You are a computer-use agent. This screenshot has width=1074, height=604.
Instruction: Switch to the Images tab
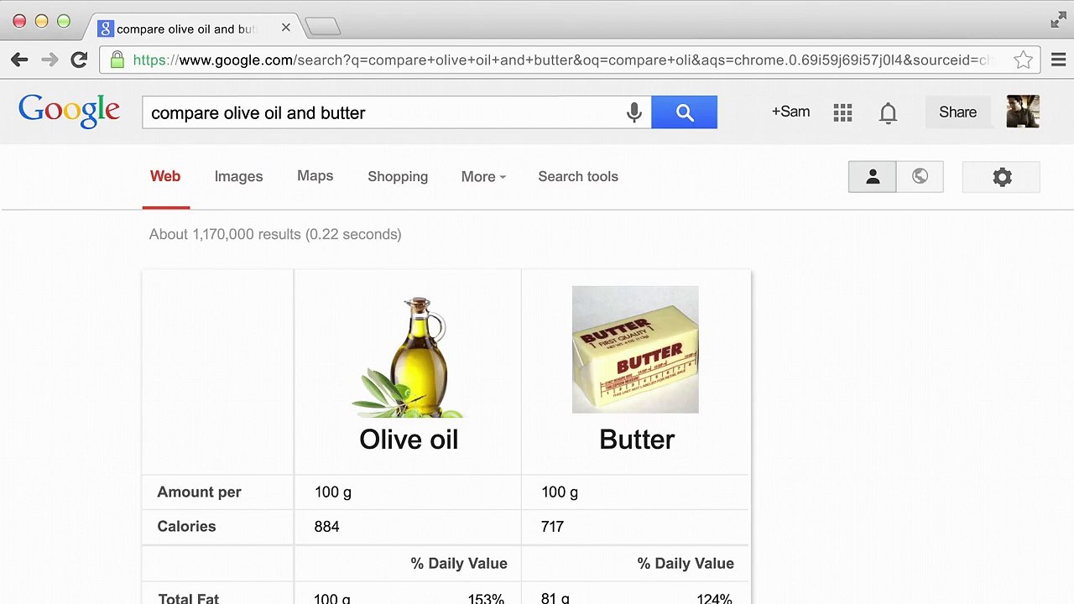point(238,177)
